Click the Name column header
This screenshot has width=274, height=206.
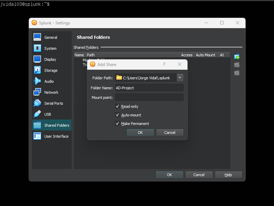coord(80,55)
